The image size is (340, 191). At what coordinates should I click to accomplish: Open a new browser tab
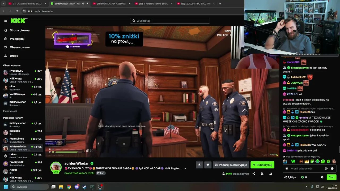(x=220, y=4)
